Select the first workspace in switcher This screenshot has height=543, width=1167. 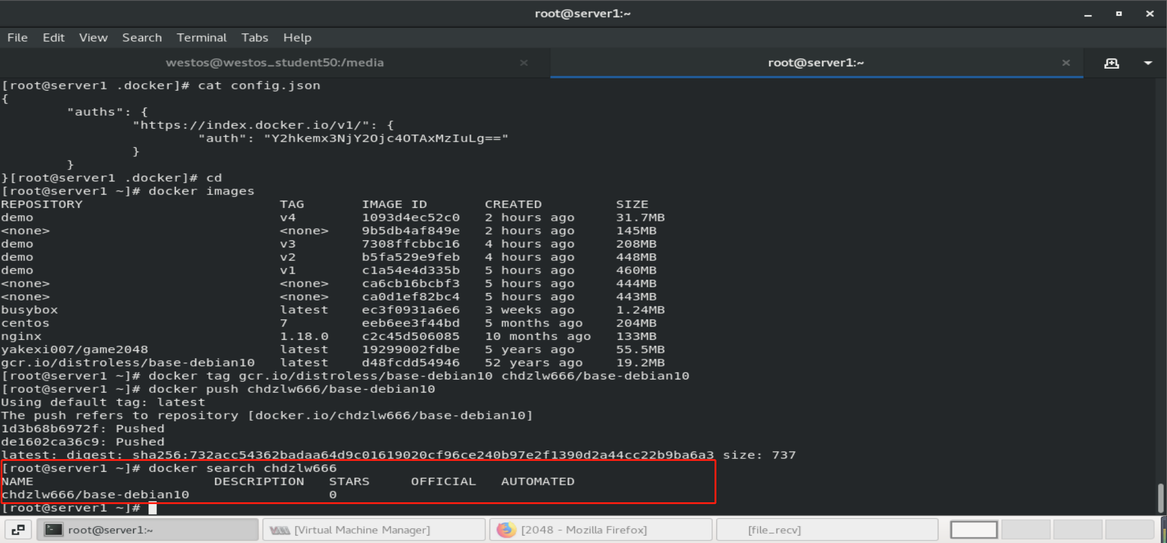coord(974,530)
